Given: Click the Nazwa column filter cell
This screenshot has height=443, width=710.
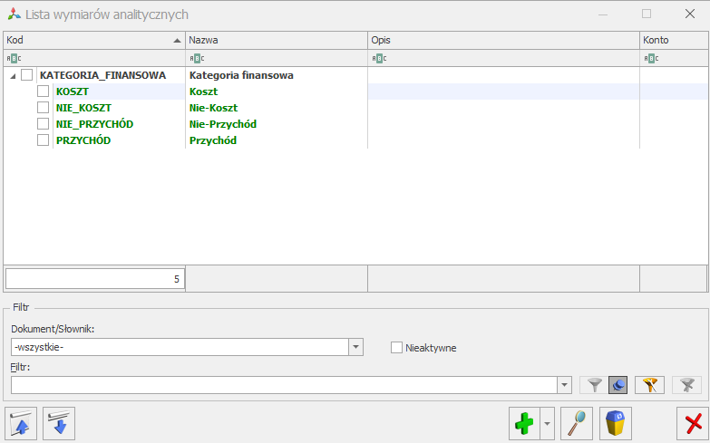Looking at the screenshot, I should pos(277,58).
